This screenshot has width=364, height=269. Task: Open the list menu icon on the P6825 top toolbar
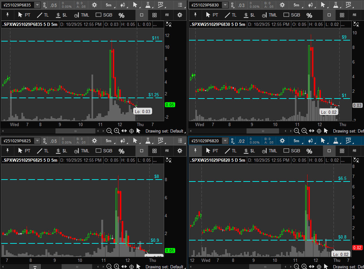180,141
